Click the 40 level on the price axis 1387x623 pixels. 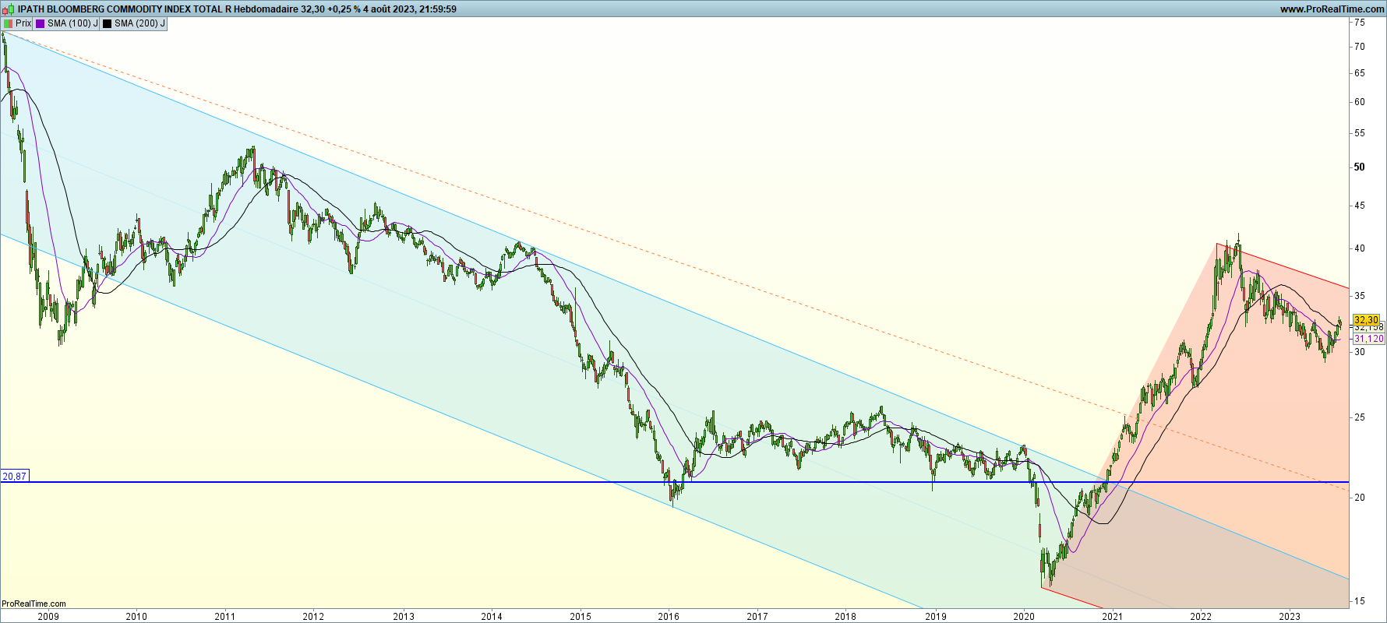[x=1360, y=248]
